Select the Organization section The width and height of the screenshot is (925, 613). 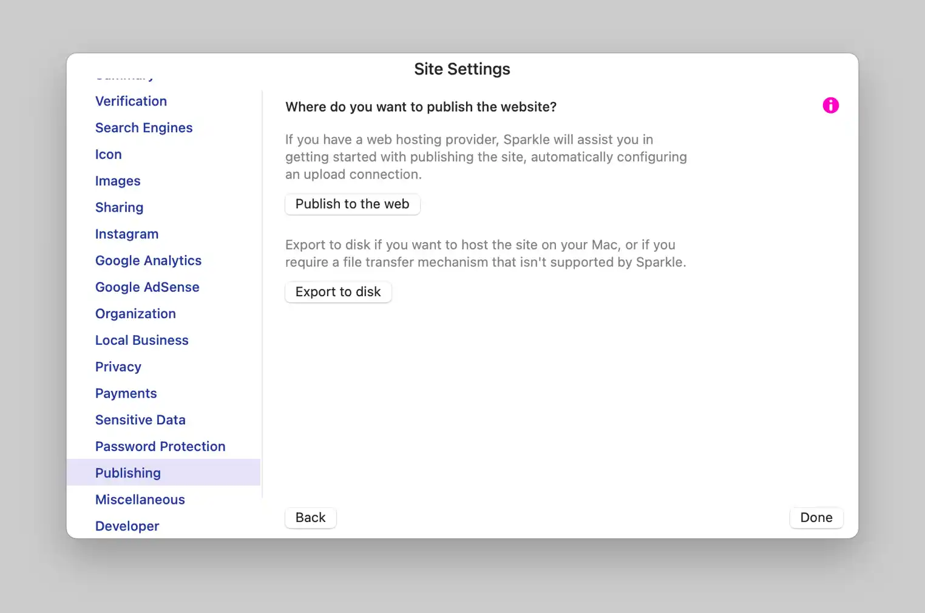pos(135,314)
